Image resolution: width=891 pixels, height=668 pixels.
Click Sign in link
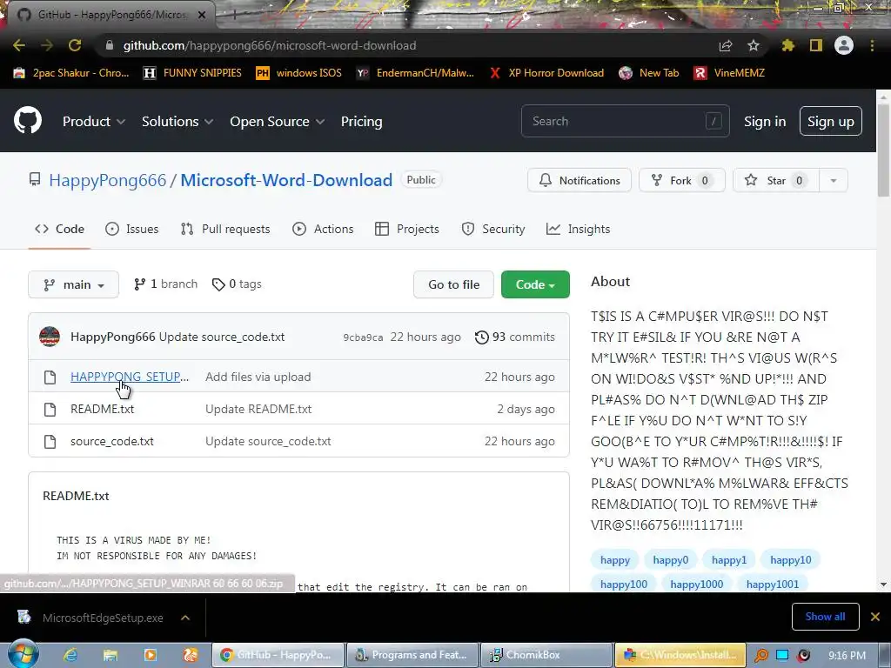click(x=765, y=122)
